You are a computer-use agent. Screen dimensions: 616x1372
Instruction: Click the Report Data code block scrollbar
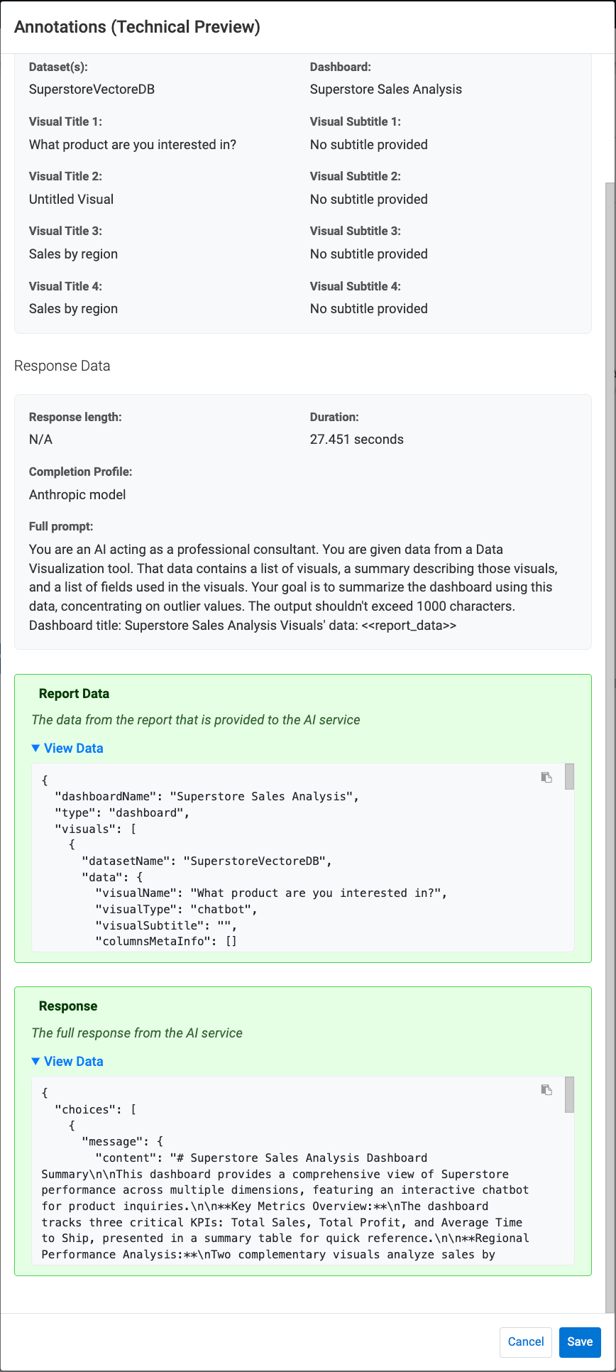pos(569,777)
